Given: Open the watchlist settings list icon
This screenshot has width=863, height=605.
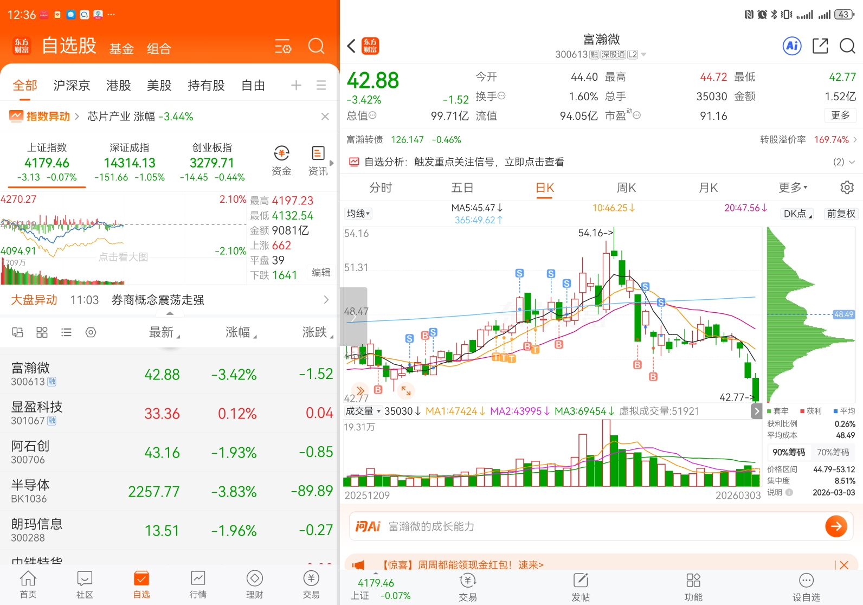Looking at the screenshot, I should (x=283, y=47).
